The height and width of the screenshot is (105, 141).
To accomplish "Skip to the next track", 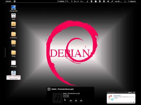I will pyautogui.click(x=81, y=101).
